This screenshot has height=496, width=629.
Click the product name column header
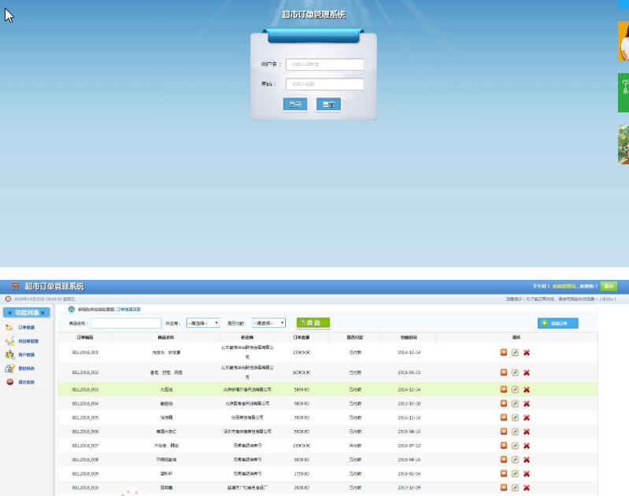[166, 337]
